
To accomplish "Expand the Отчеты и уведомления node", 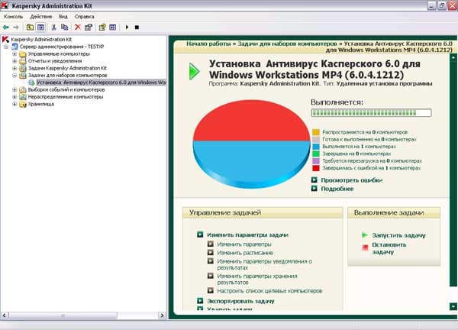I will 15,61.
